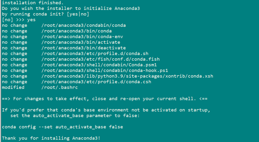Select the 'conda config --set auto_activate_base false' command
The width and height of the screenshot is (259, 142).
pos(62,127)
